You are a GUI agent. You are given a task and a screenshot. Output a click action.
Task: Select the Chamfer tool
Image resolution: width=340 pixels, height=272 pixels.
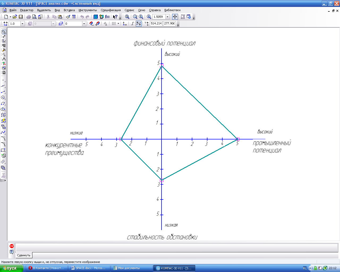(3, 138)
